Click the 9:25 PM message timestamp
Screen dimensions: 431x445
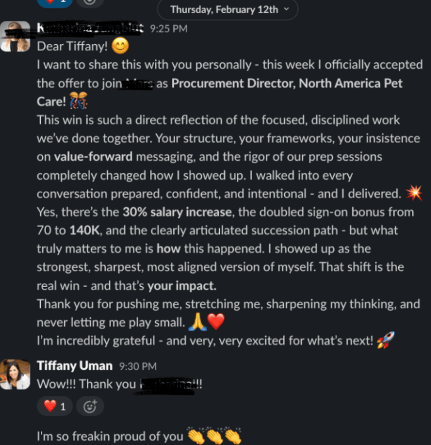pyautogui.click(x=168, y=28)
